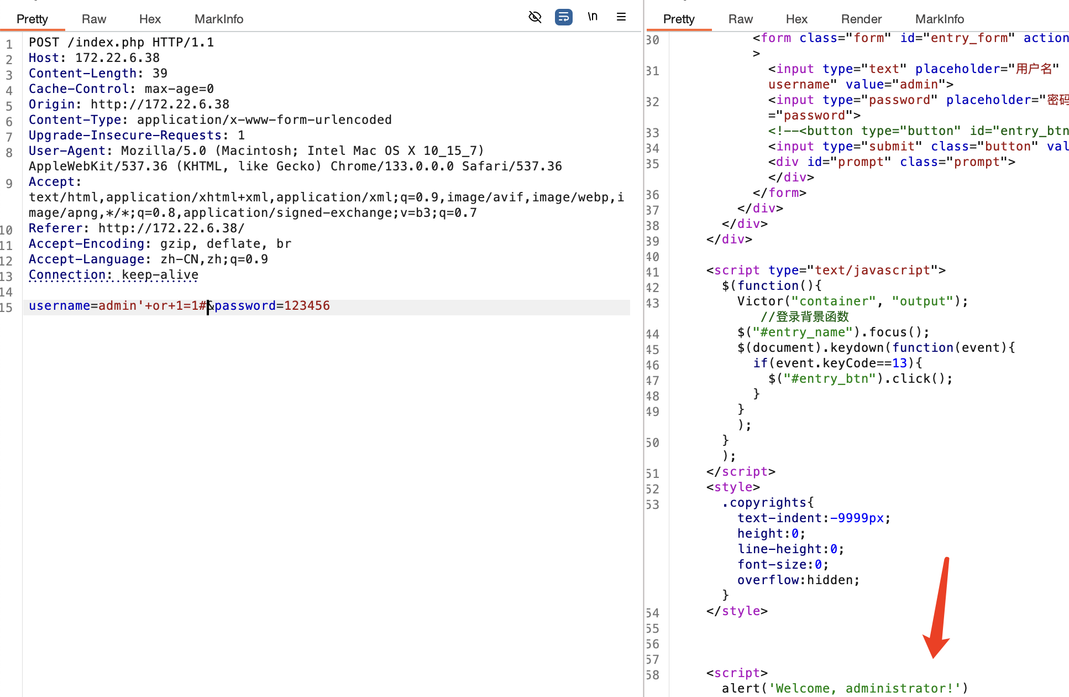
Task: Open the response Render tab
Action: [x=861, y=19]
